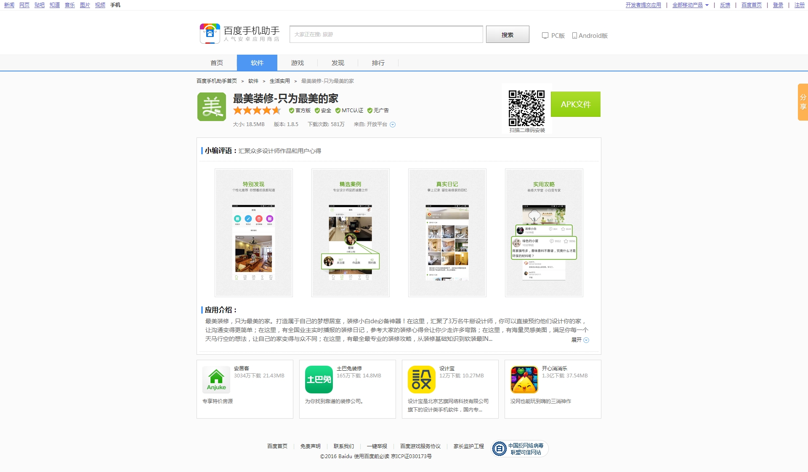Click the 视频 top link
808x472 pixels.
click(x=100, y=5)
